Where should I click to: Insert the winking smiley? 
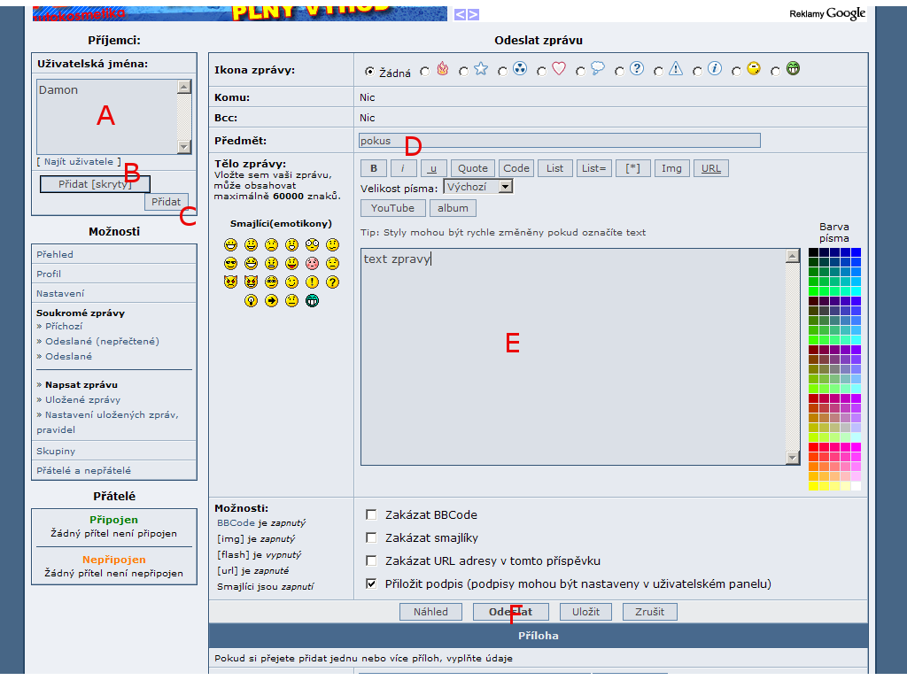[x=291, y=282]
